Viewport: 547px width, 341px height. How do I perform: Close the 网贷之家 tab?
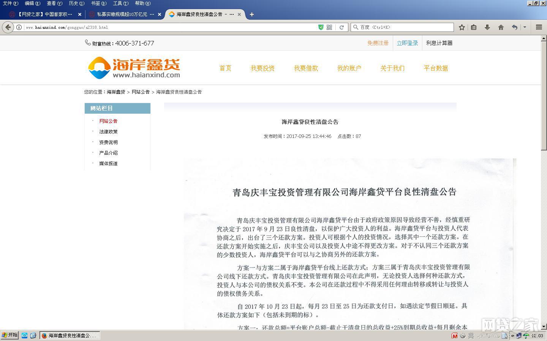point(79,14)
